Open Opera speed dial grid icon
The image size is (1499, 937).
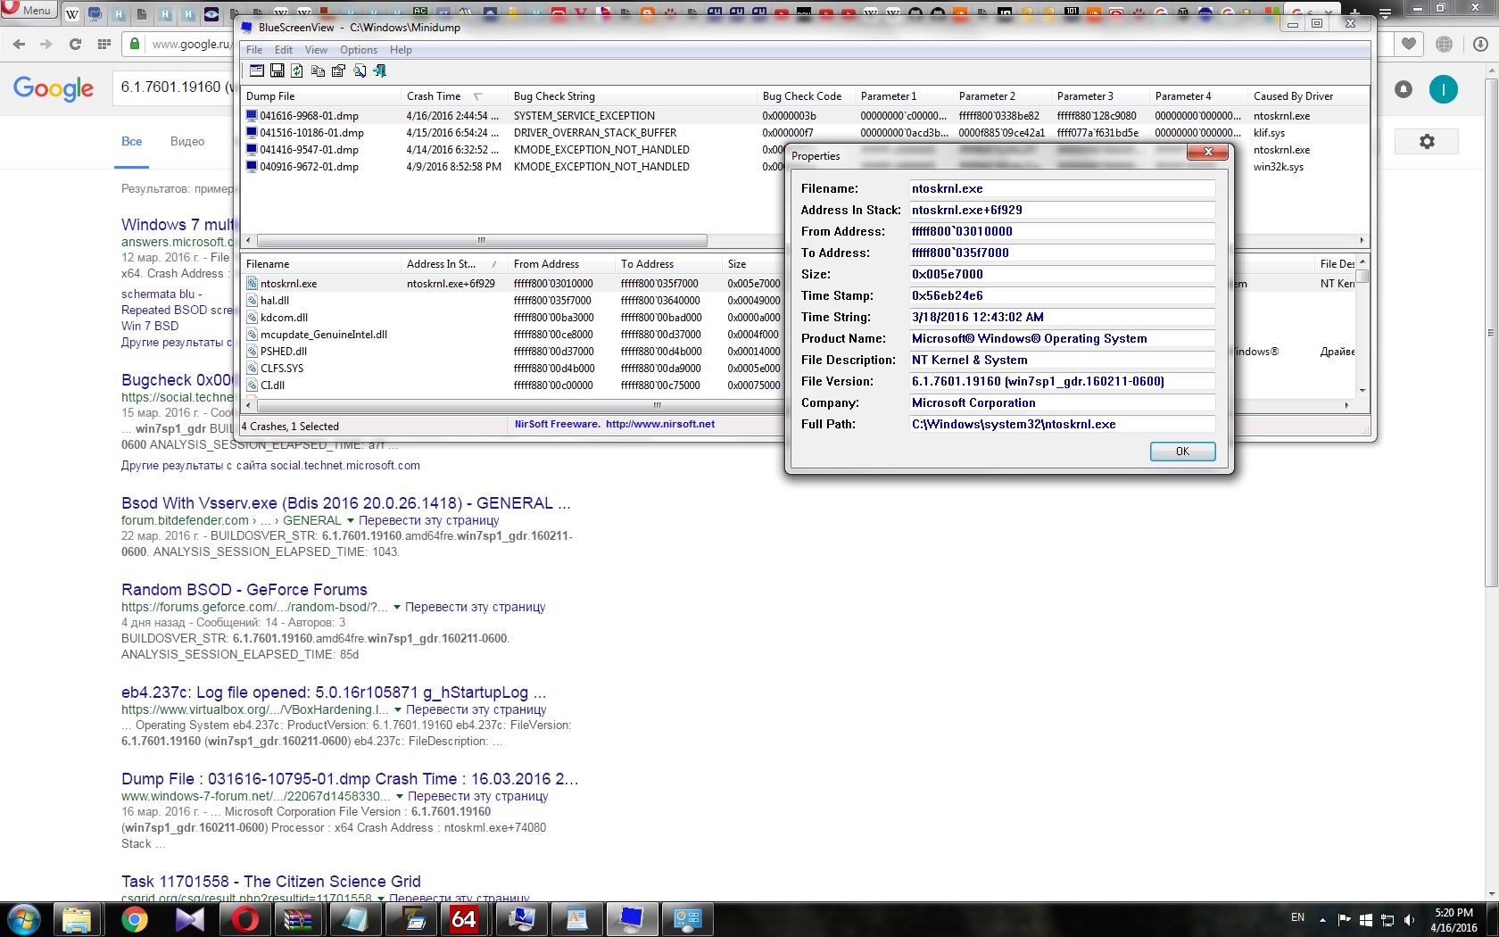pos(104,44)
